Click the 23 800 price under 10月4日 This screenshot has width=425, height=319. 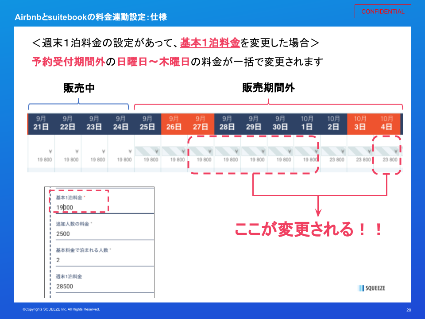coord(390,160)
